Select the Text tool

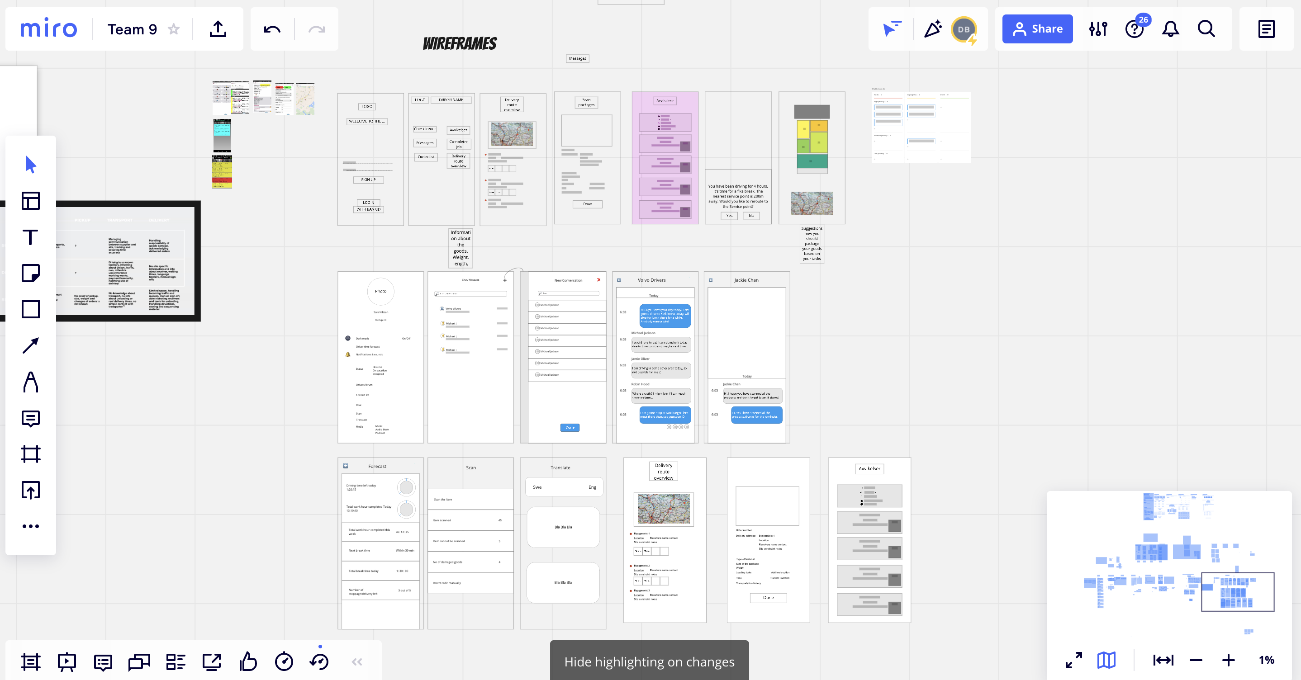coord(31,237)
